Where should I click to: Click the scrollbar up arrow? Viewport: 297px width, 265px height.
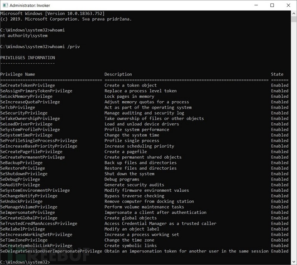coord(294,13)
